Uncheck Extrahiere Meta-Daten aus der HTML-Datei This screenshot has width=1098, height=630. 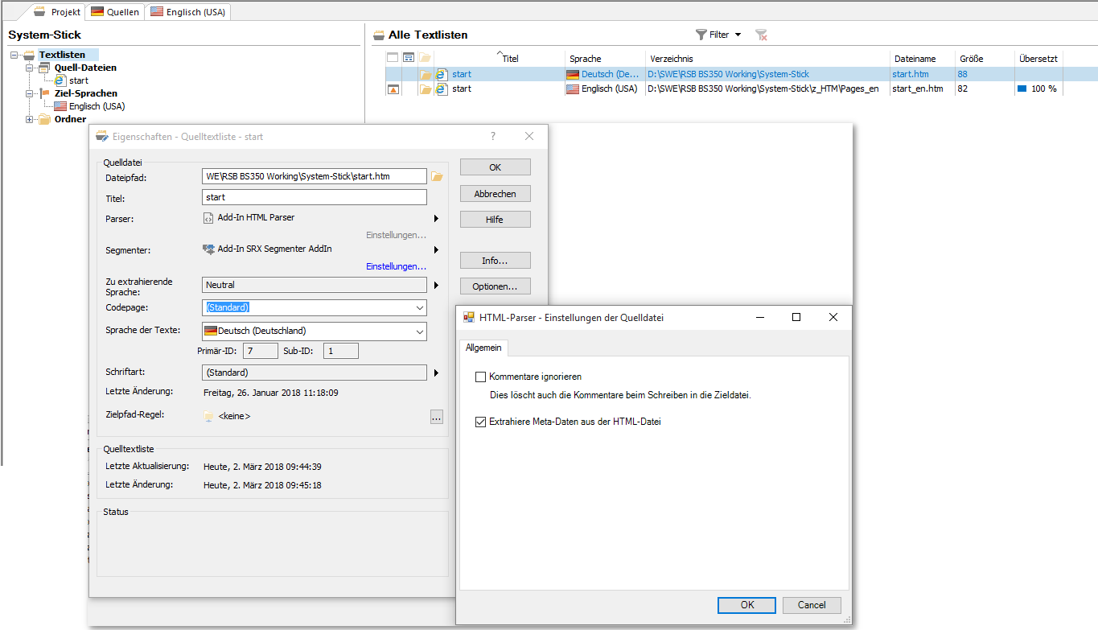coord(481,422)
